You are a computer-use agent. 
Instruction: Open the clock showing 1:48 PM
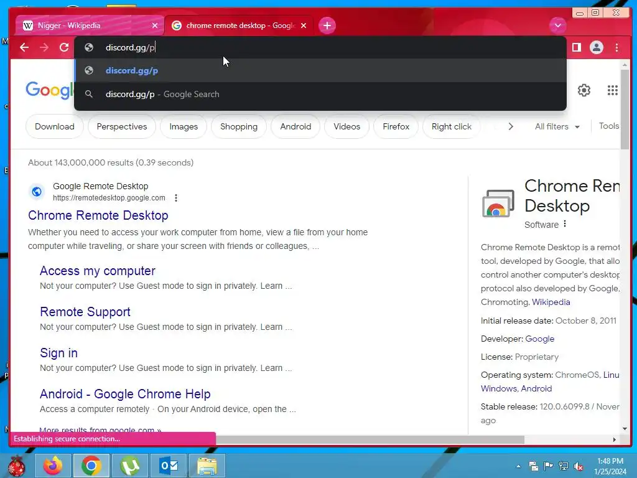coord(610,466)
